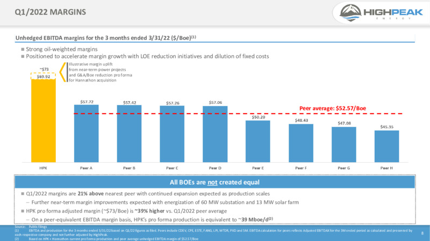This screenshot has height=241, width=430.
Task: Click the Peer F bar
Action: click(x=301, y=143)
